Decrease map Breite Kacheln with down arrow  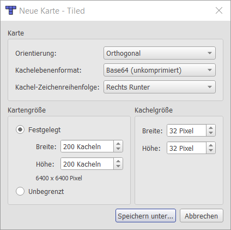click(118, 149)
